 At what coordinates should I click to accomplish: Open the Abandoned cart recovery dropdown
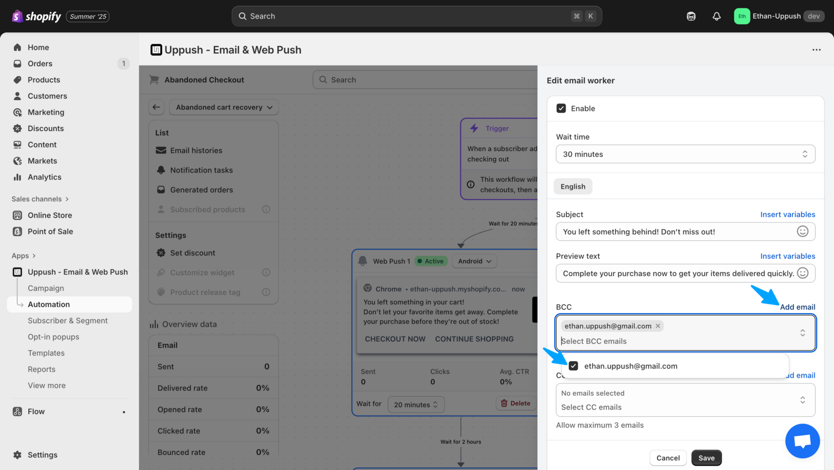tap(224, 107)
